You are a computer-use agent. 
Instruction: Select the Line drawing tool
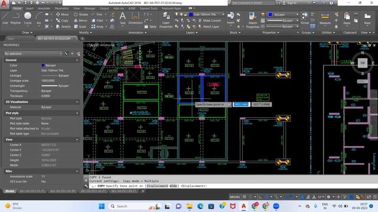(5, 18)
